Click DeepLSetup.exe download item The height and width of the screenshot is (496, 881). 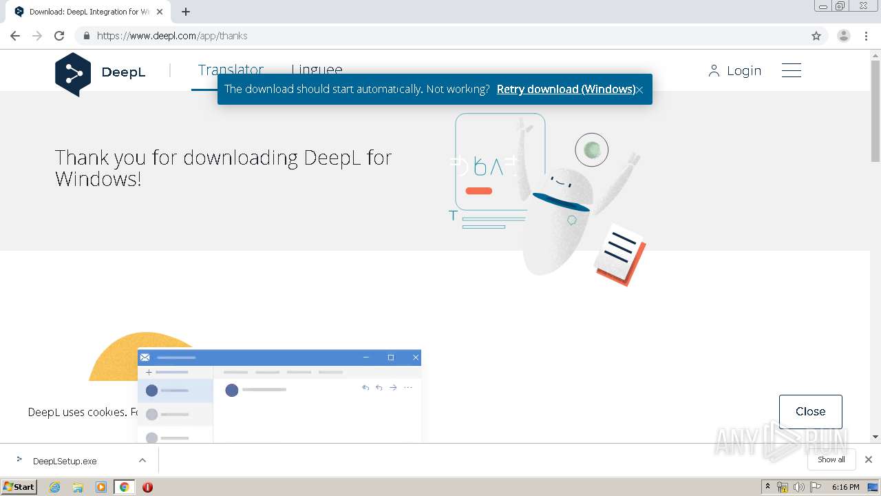point(65,461)
